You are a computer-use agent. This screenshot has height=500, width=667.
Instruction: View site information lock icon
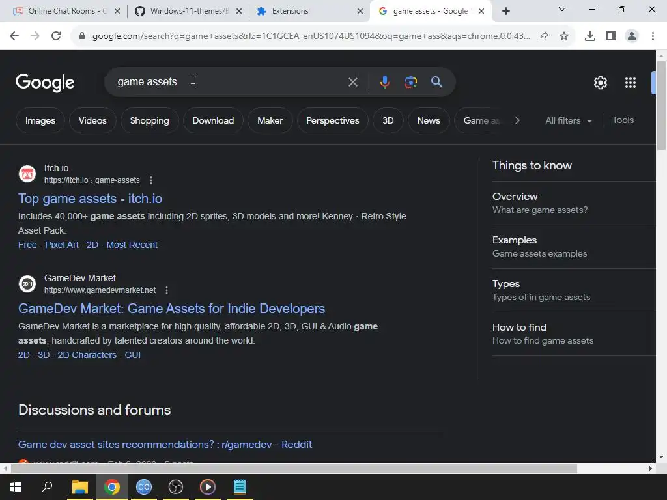(82, 36)
